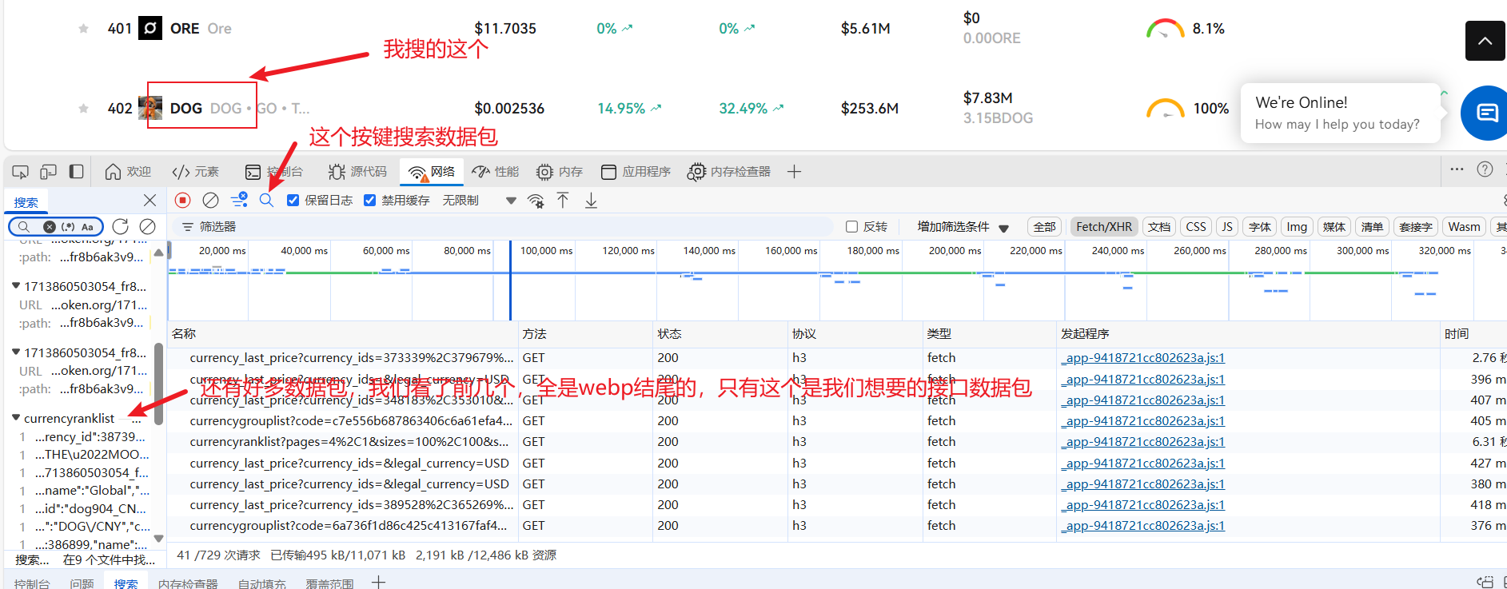Toggle match case Aa option
The width and height of the screenshot is (1507, 589).
[x=87, y=227]
